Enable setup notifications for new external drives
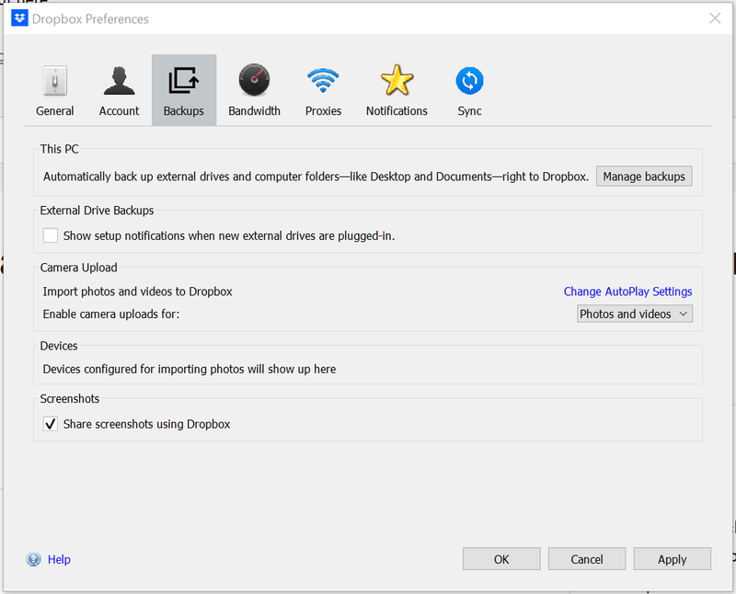 click(51, 236)
